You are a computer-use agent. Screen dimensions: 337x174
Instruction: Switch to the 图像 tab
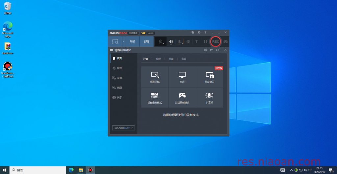point(171,59)
